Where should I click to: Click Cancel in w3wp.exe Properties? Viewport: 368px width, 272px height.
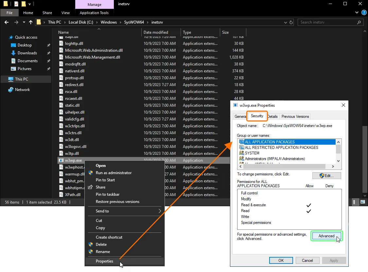(307, 261)
